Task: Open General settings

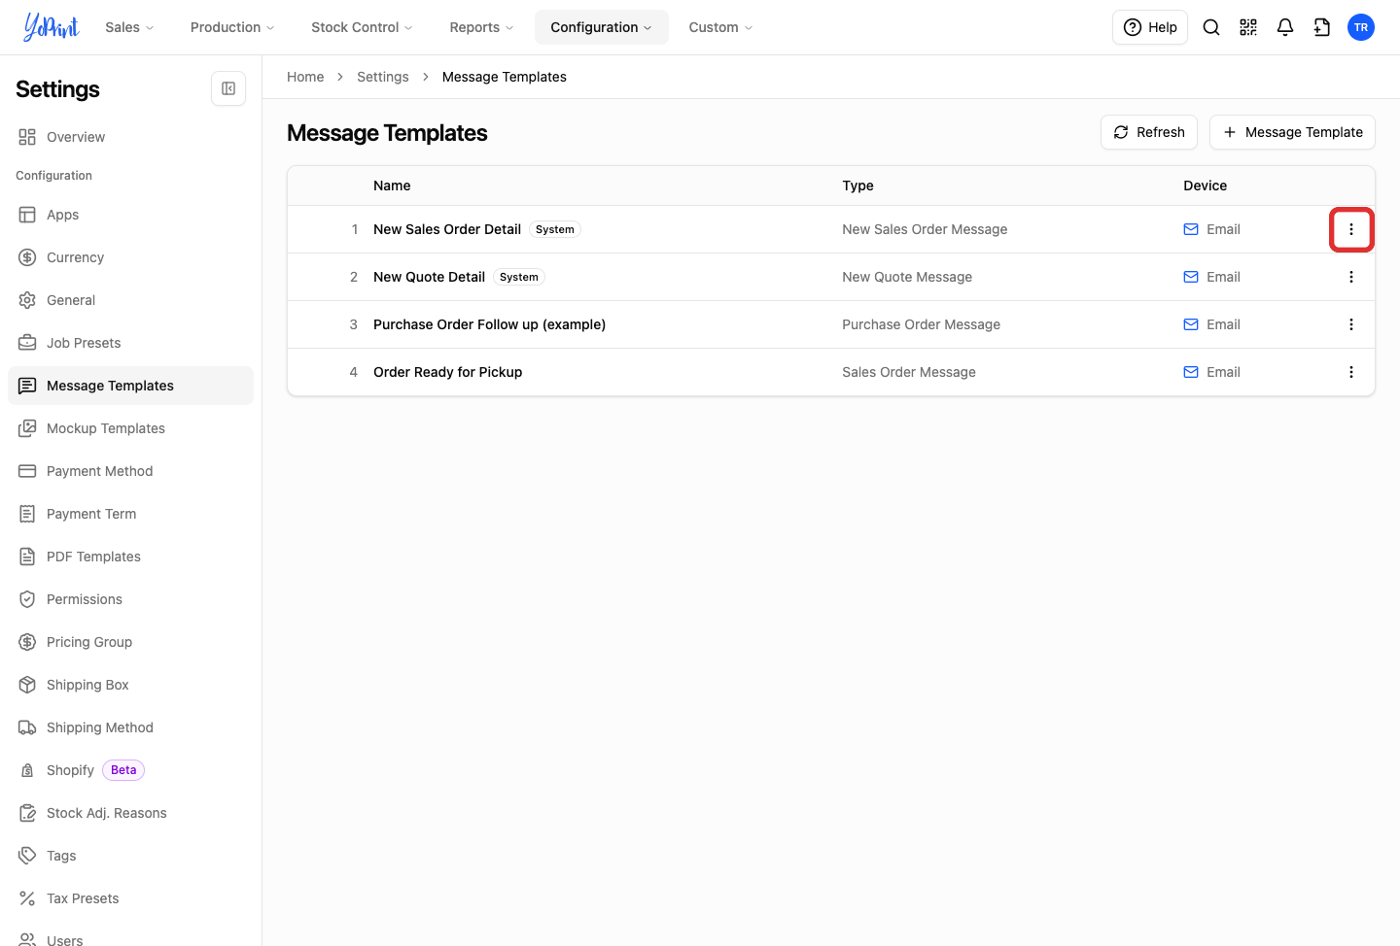Action: pyautogui.click(x=130, y=300)
